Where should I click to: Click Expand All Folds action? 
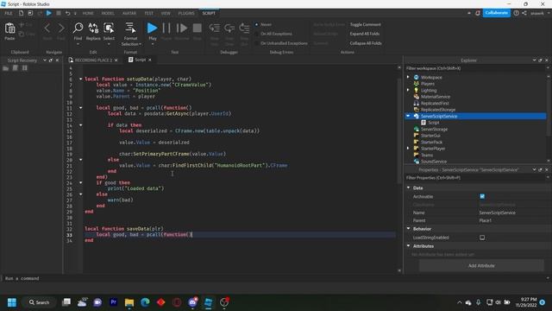(x=364, y=34)
